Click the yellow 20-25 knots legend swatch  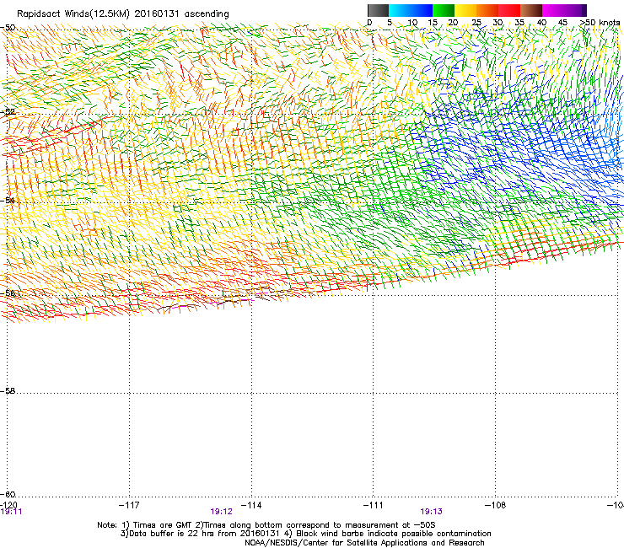[465, 10]
